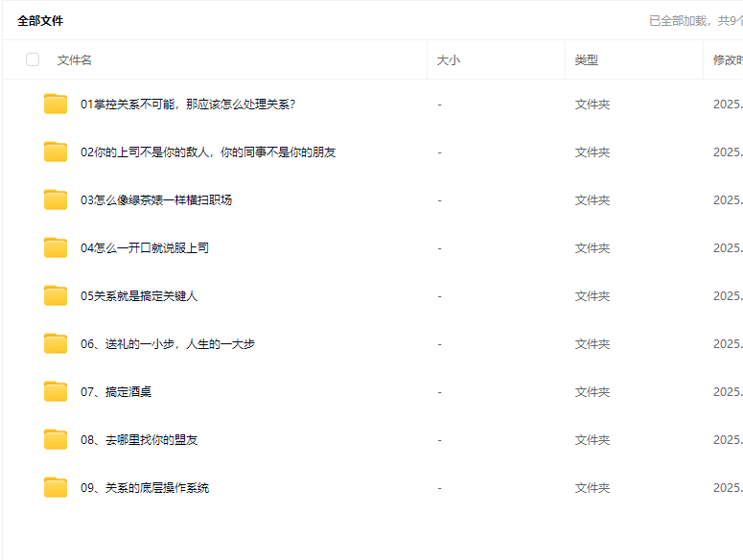Click folder icon beside 05关系就是搞定关键人
The image size is (743, 560).
(x=56, y=295)
